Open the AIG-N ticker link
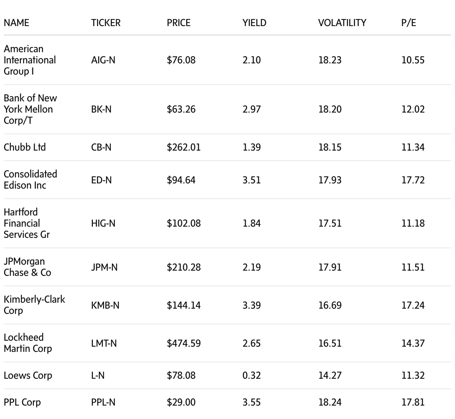This screenshot has height=419, width=455. tap(103, 60)
